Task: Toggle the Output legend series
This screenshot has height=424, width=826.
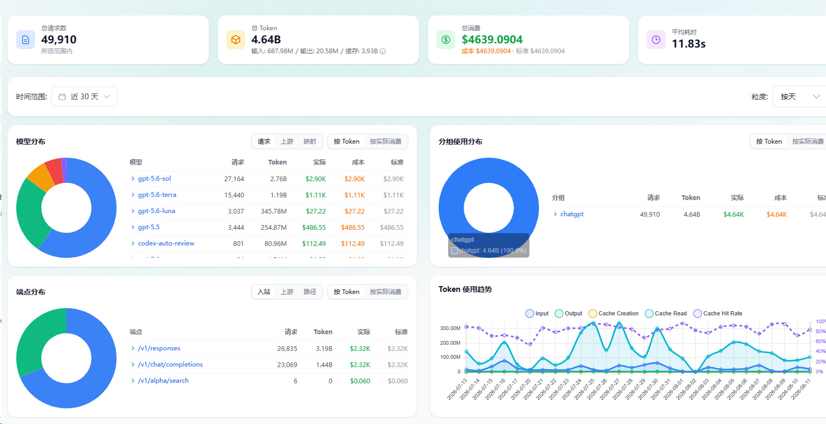Action: click(x=568, y=313)
